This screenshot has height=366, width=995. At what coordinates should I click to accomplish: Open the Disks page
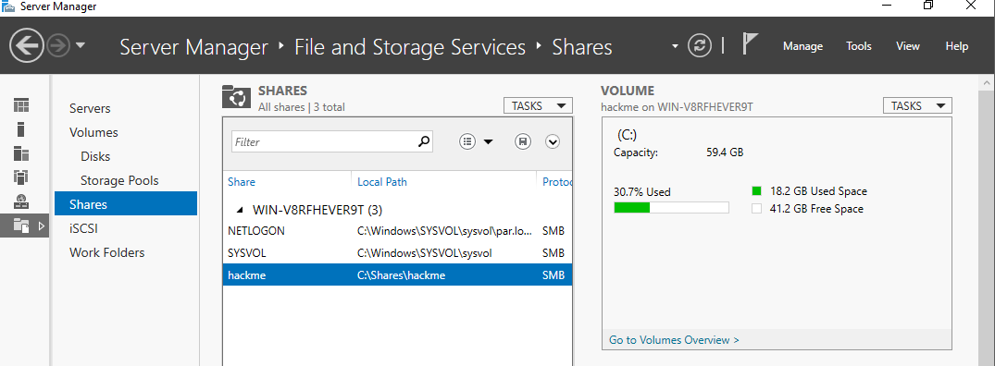point(95,156)
